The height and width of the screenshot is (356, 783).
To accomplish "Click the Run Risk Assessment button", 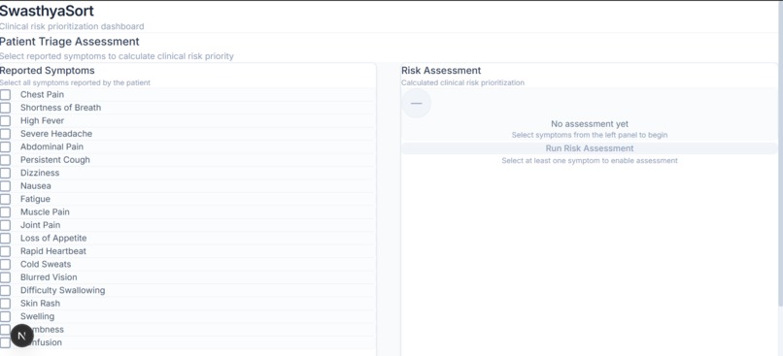I will (590, 148).
